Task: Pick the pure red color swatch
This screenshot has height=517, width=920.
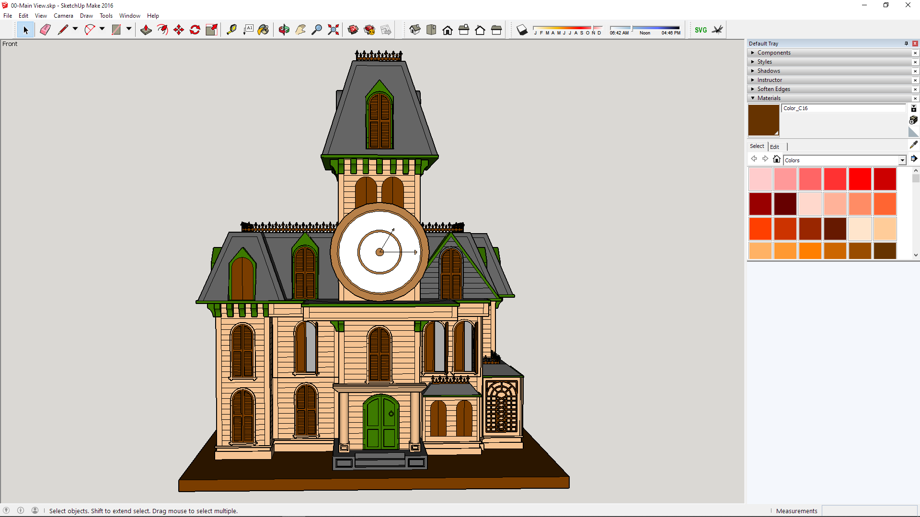Action: click(x=860, y=179)
